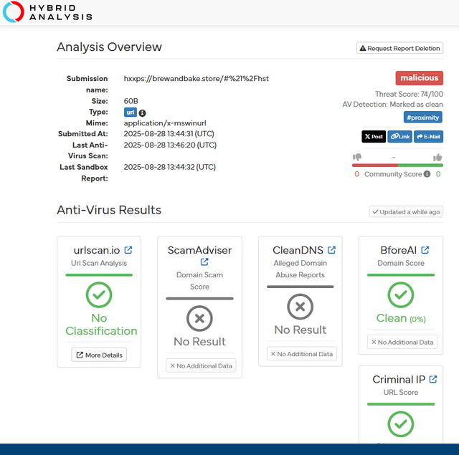Open the ScamAdviser external link icon
Viewport: 459px width, 455px height.
tap(204, 262)
